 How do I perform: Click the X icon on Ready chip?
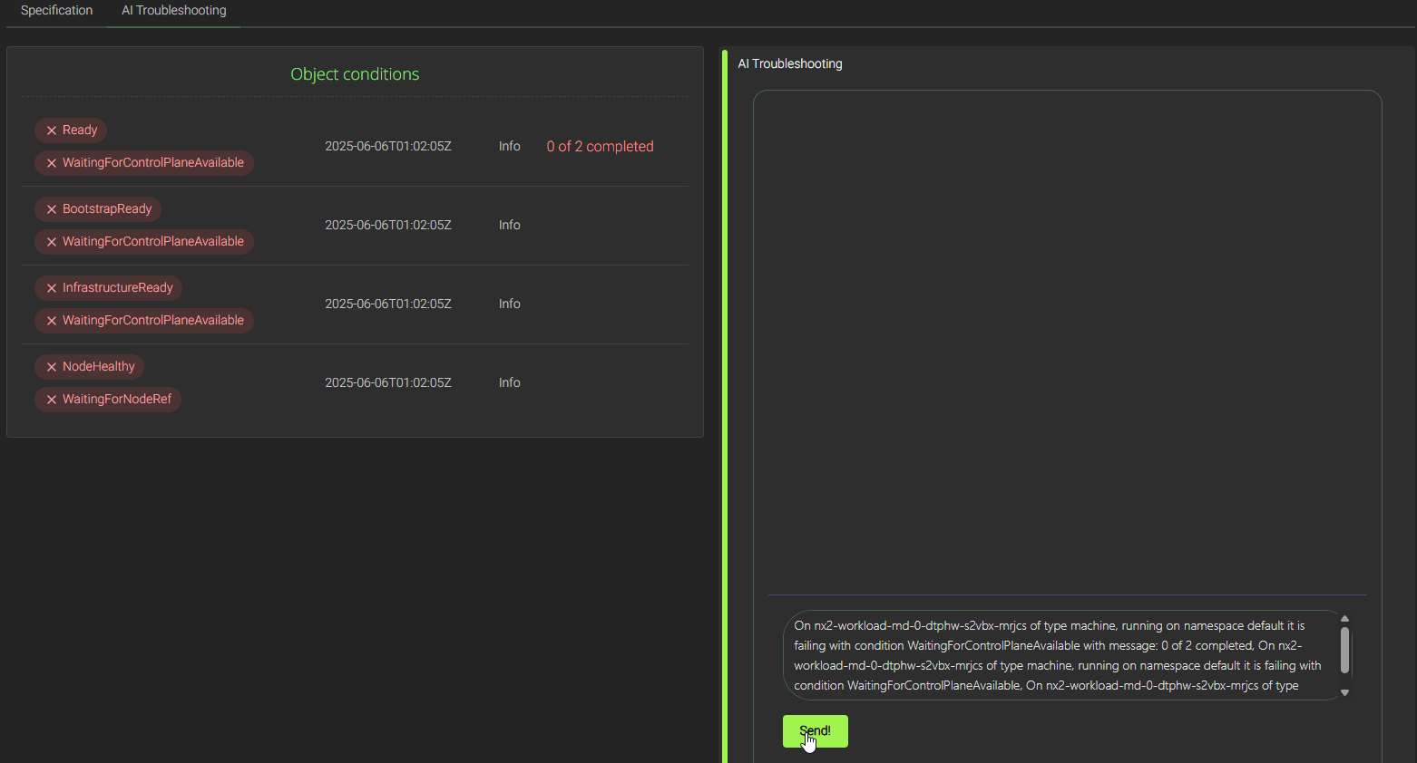[52, 130]
